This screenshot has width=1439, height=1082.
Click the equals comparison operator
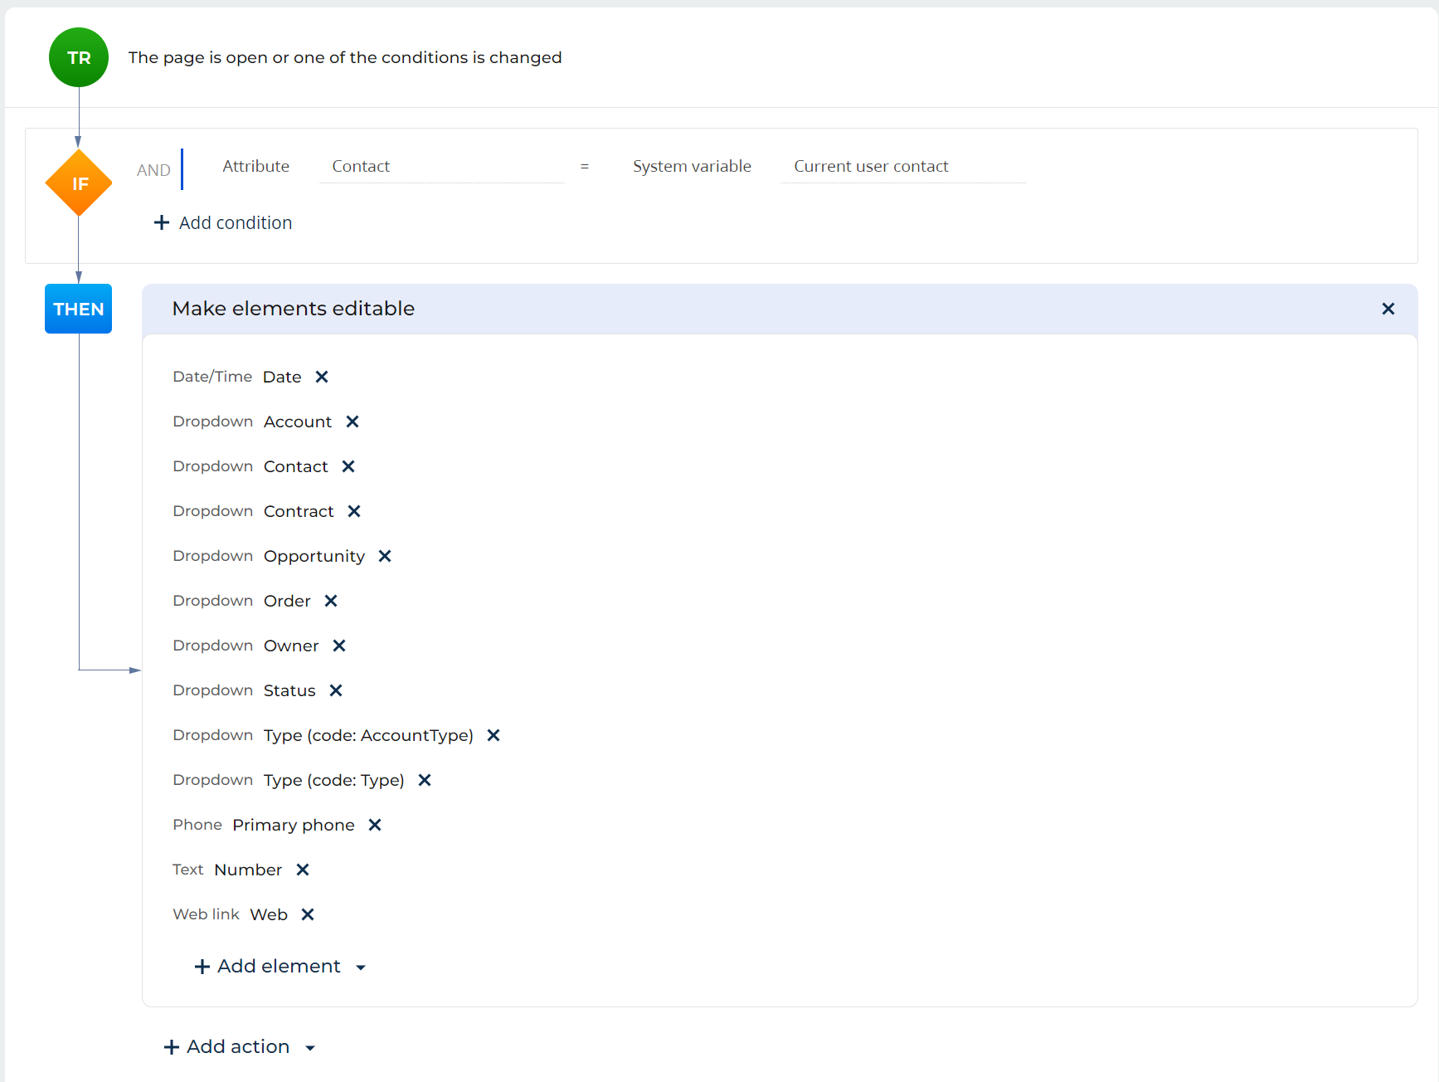pyautogui.click(x=585, y=167)
